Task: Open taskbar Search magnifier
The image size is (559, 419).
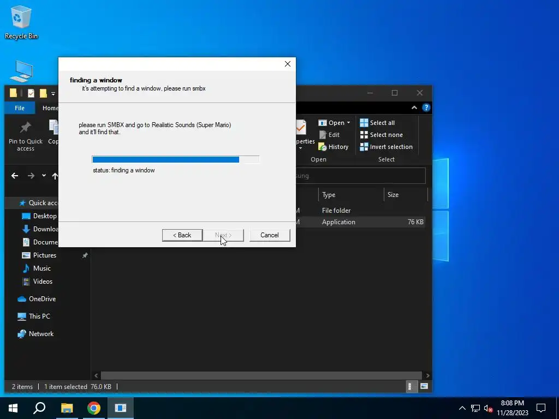Action: pyautogui.click(x=39, y=408)
